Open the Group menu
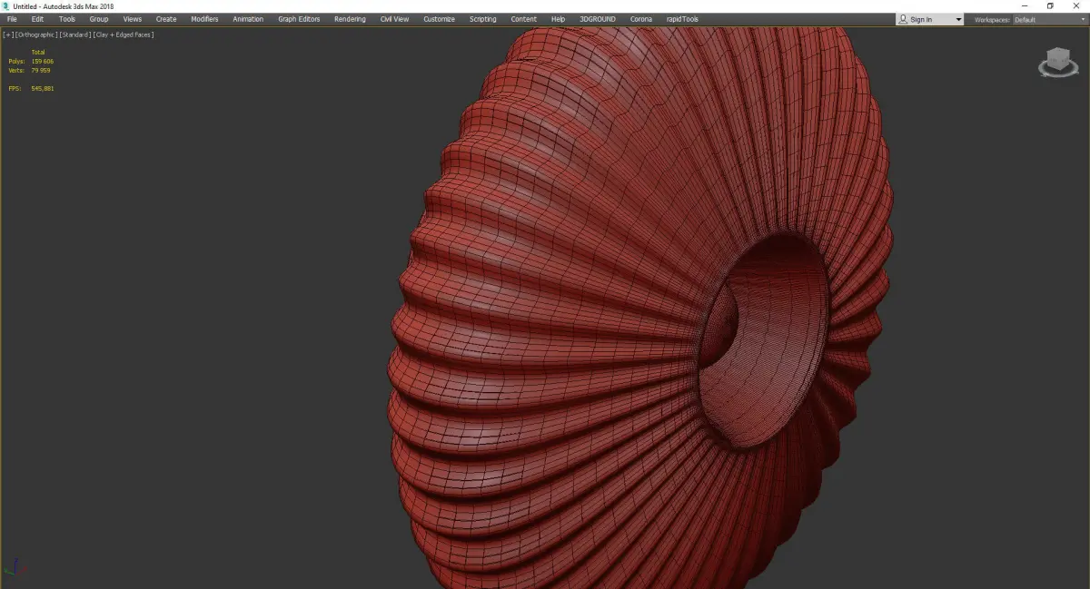The width and height of the screenshot is (1090, 589). click(x=98, y=19)
